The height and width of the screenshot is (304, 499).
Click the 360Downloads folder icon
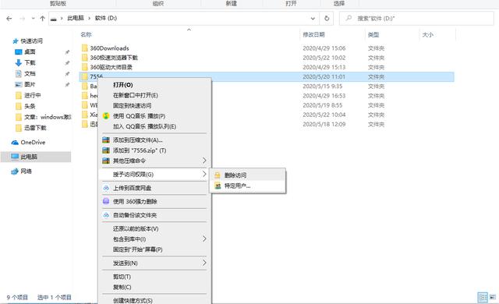coord(84,48)
